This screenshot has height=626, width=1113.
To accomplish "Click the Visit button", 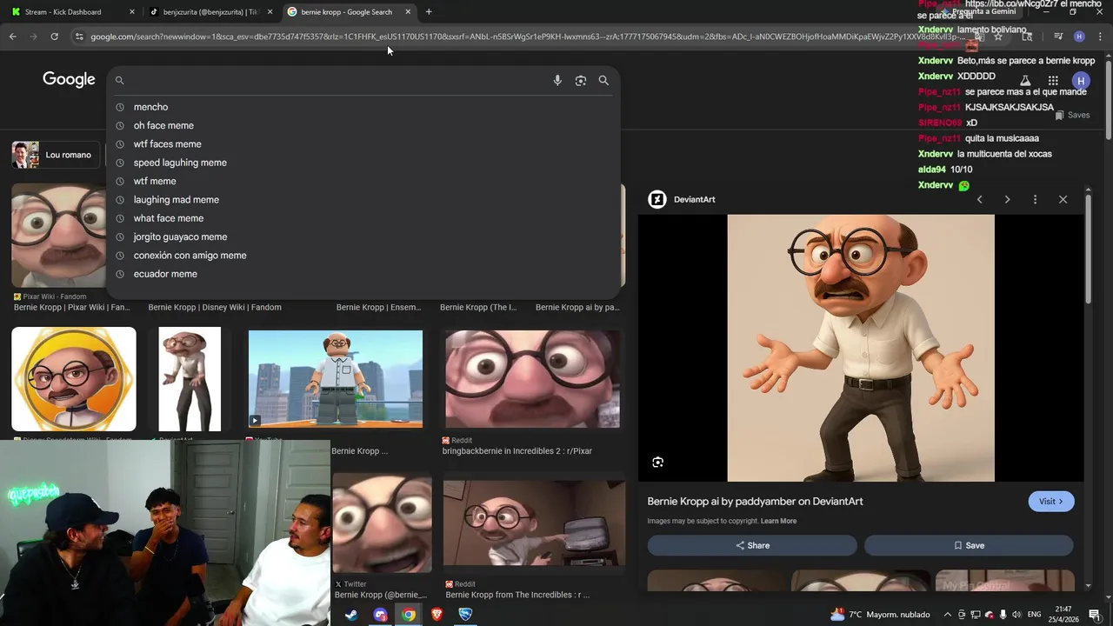I will 1051,502.
